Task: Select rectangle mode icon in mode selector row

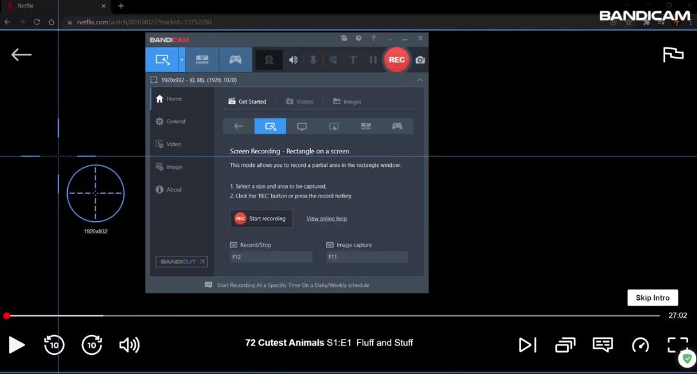Action: pos(270,126)
